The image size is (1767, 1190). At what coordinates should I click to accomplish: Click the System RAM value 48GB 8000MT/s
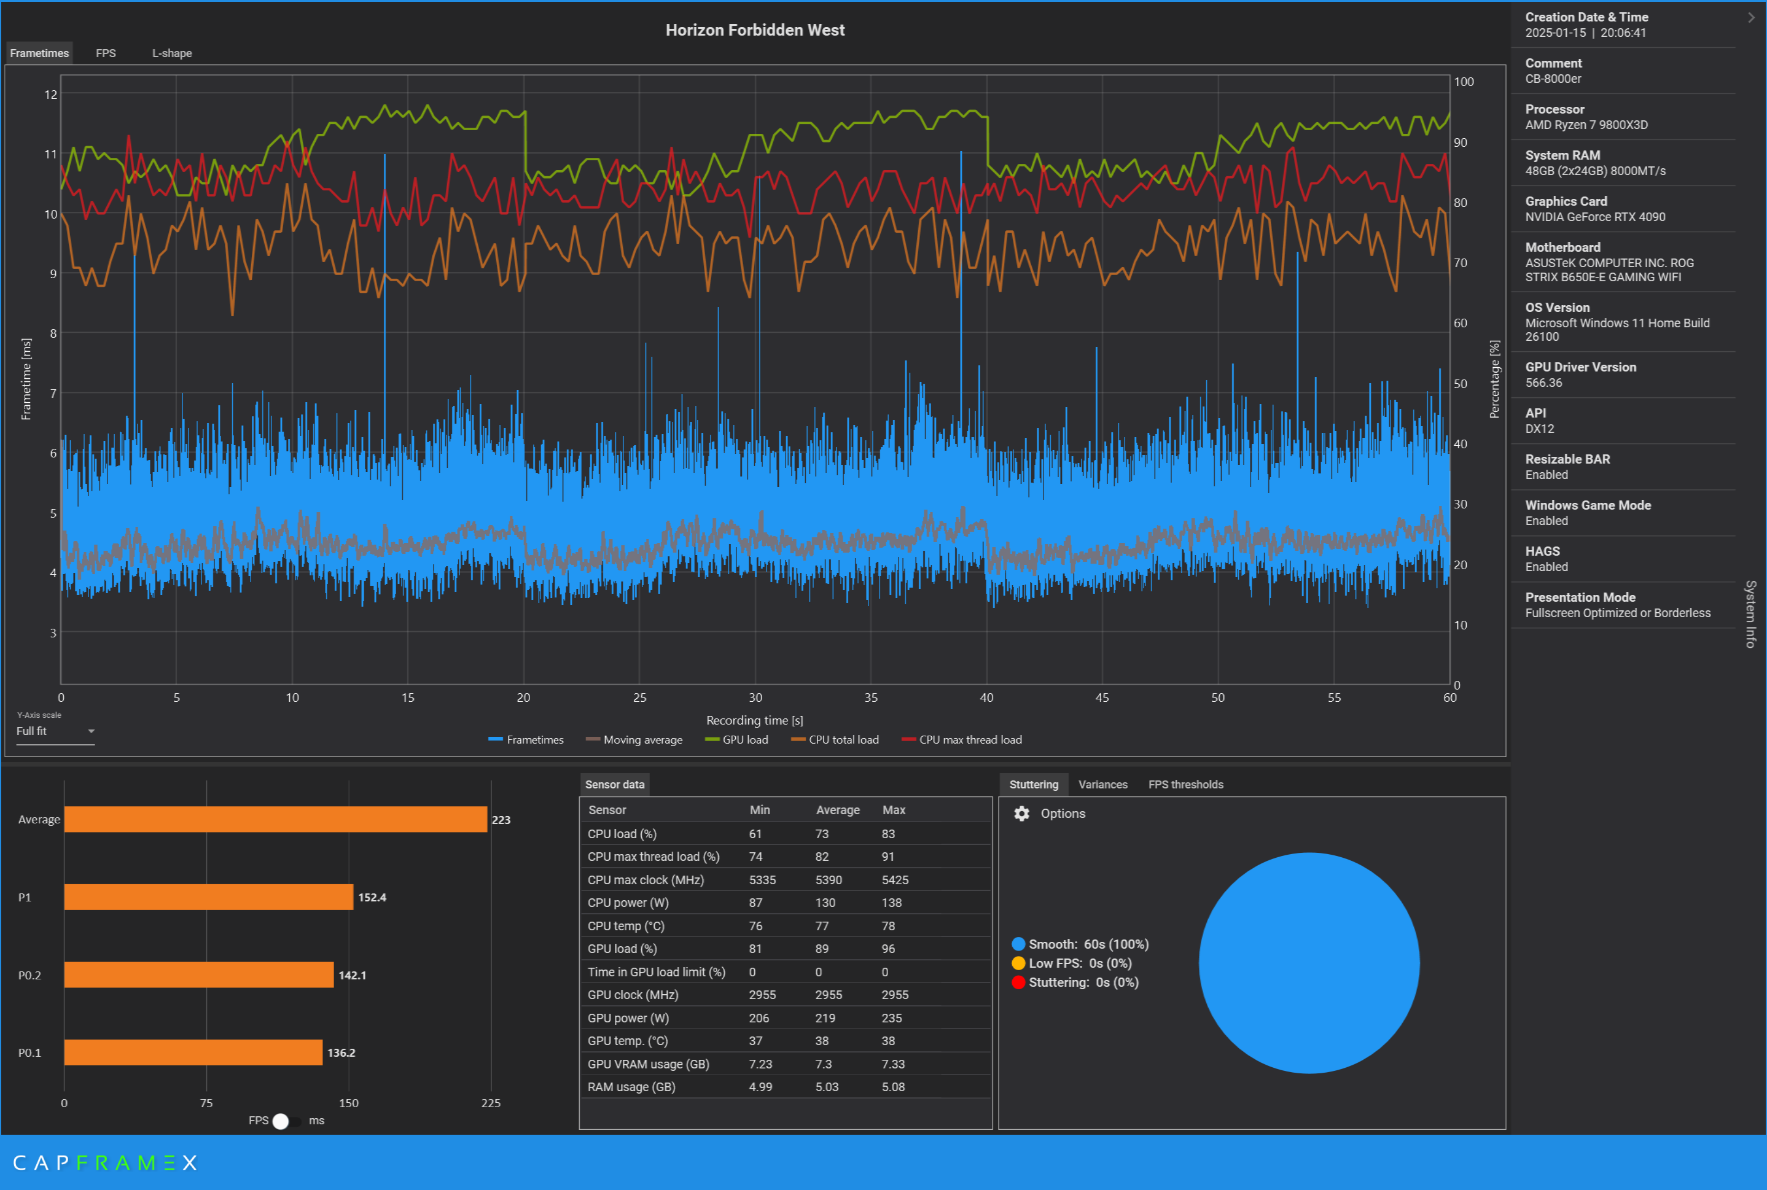[x=1596, y=171]
